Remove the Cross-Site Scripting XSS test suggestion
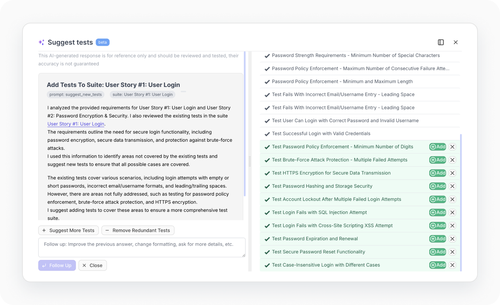 (x=452, y=226)
